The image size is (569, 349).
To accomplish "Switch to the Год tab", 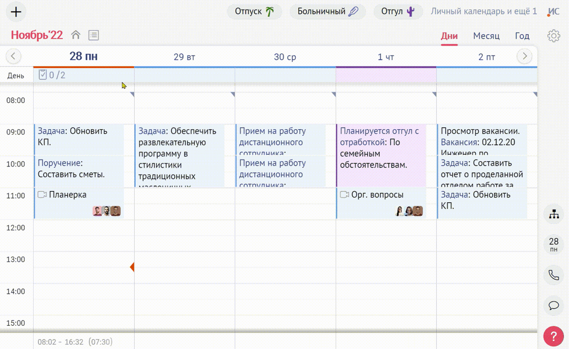I will click(522, 36).
